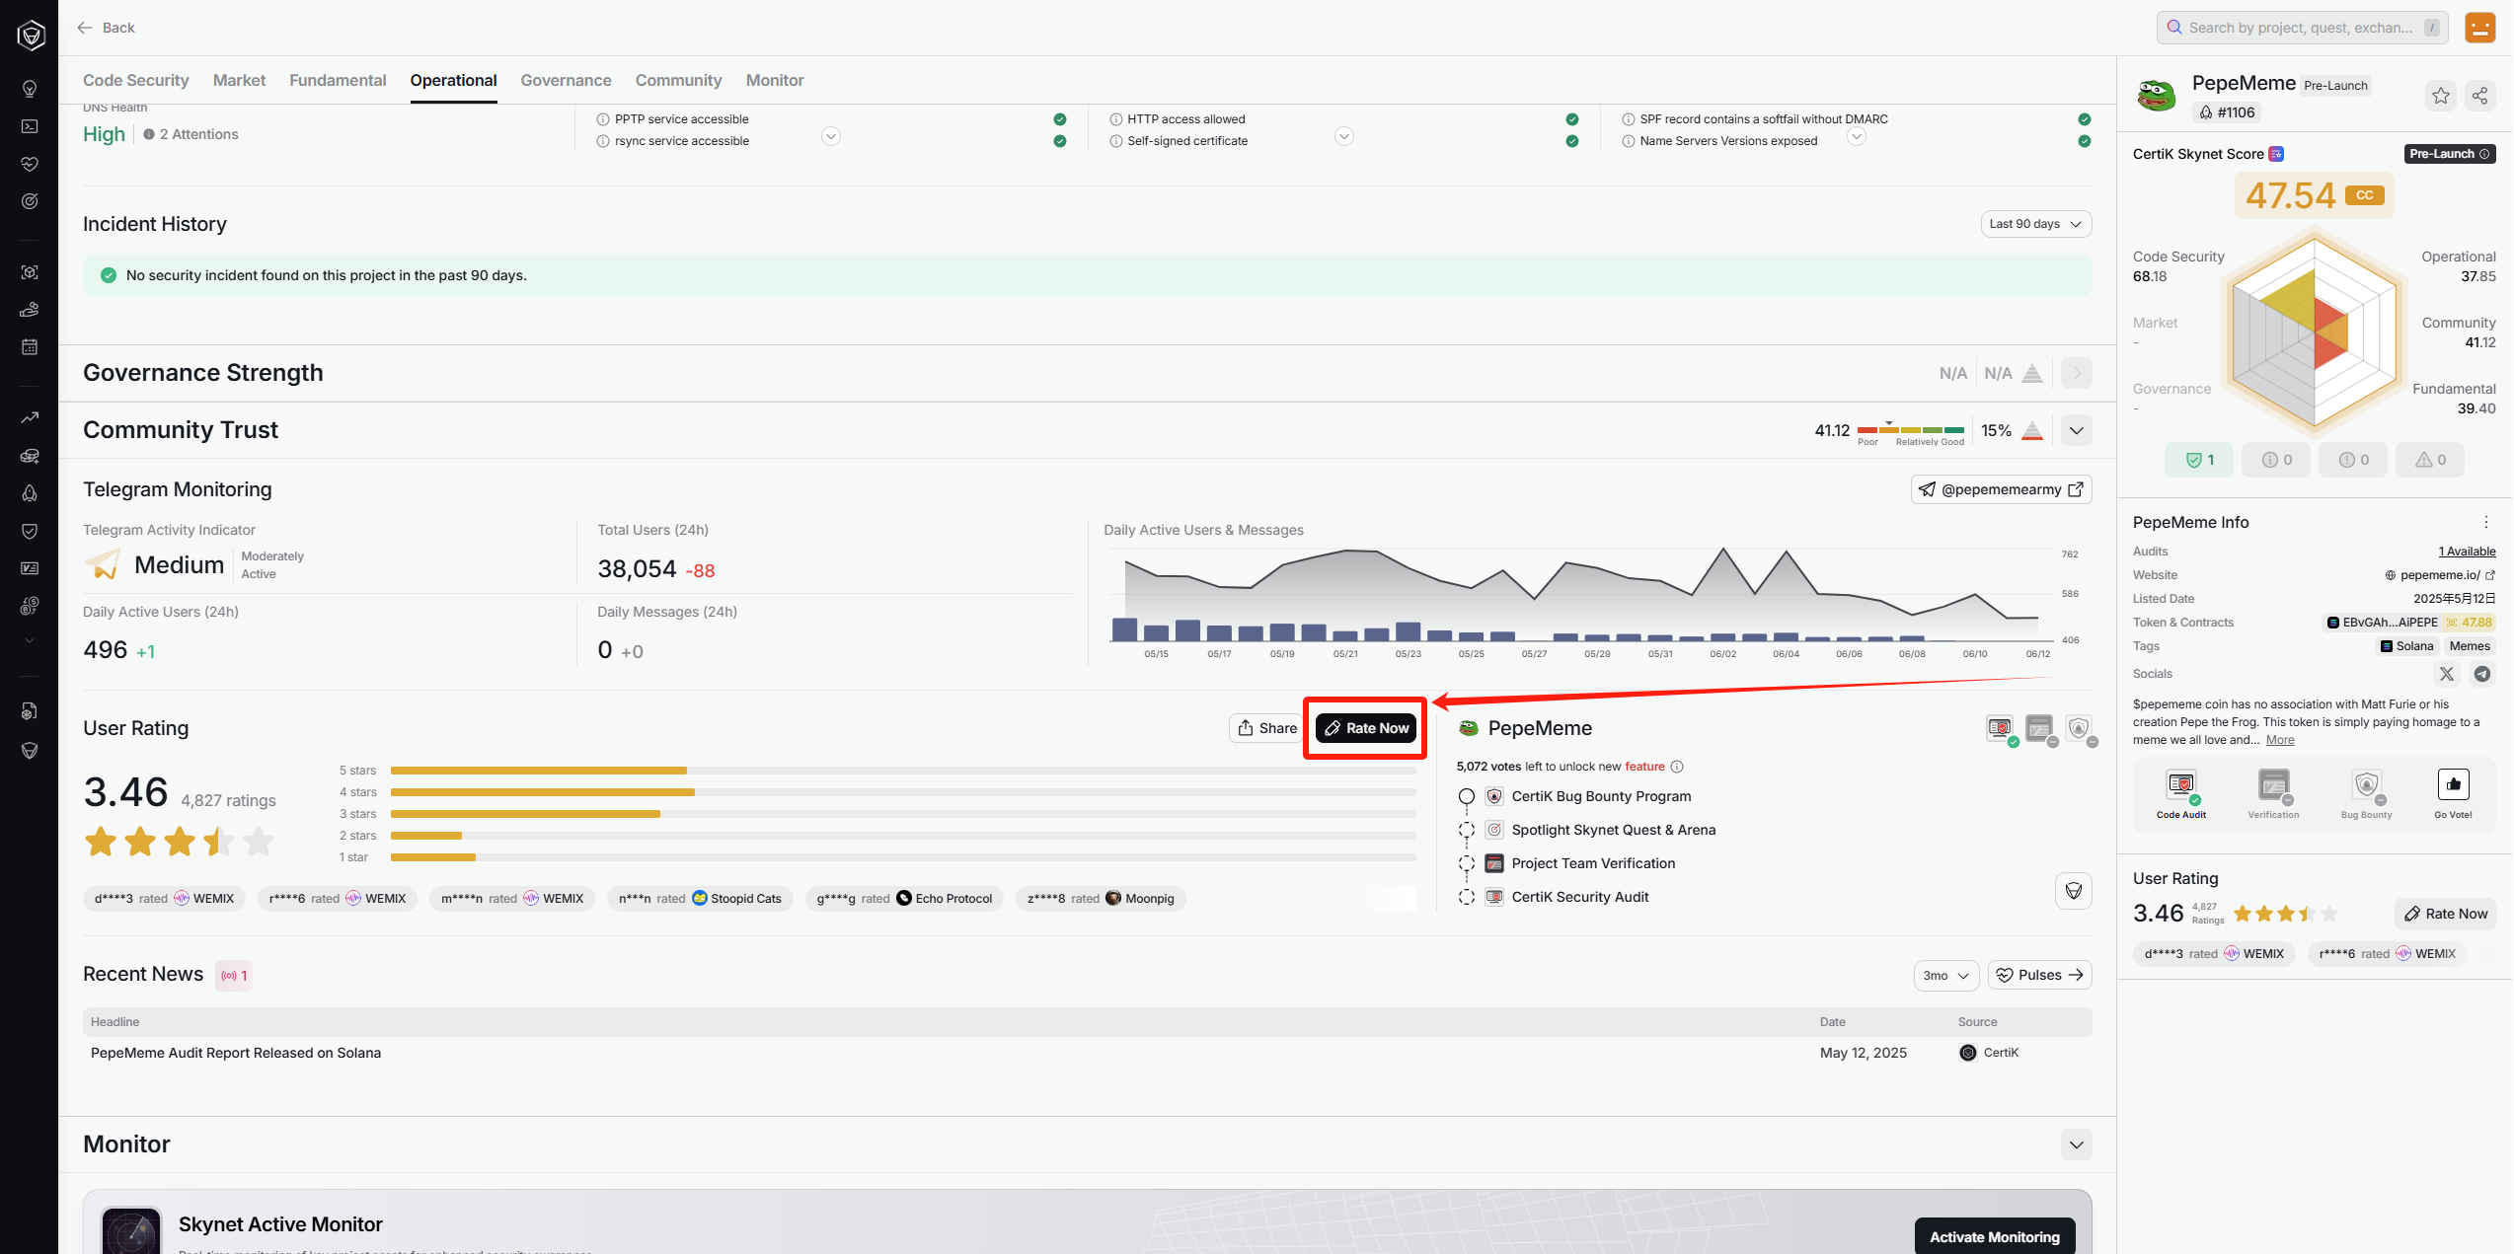2514x1254 pixels.
Task: Open the @pepememearmy Telegram link
Action: [x=2001, y=489]
